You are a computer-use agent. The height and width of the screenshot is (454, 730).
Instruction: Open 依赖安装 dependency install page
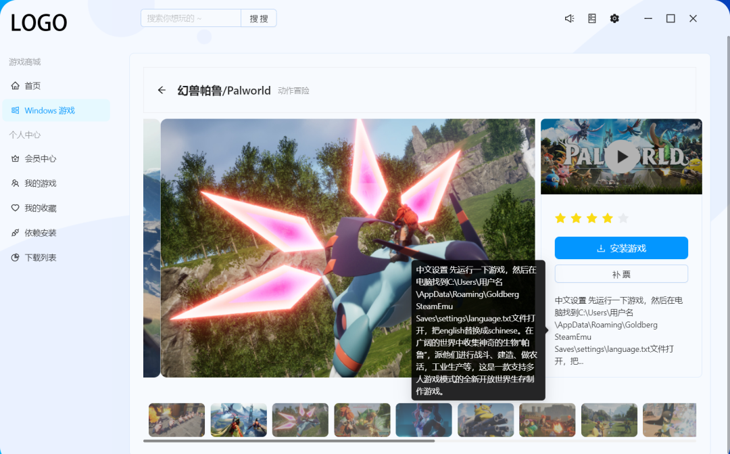coord(56,233)
